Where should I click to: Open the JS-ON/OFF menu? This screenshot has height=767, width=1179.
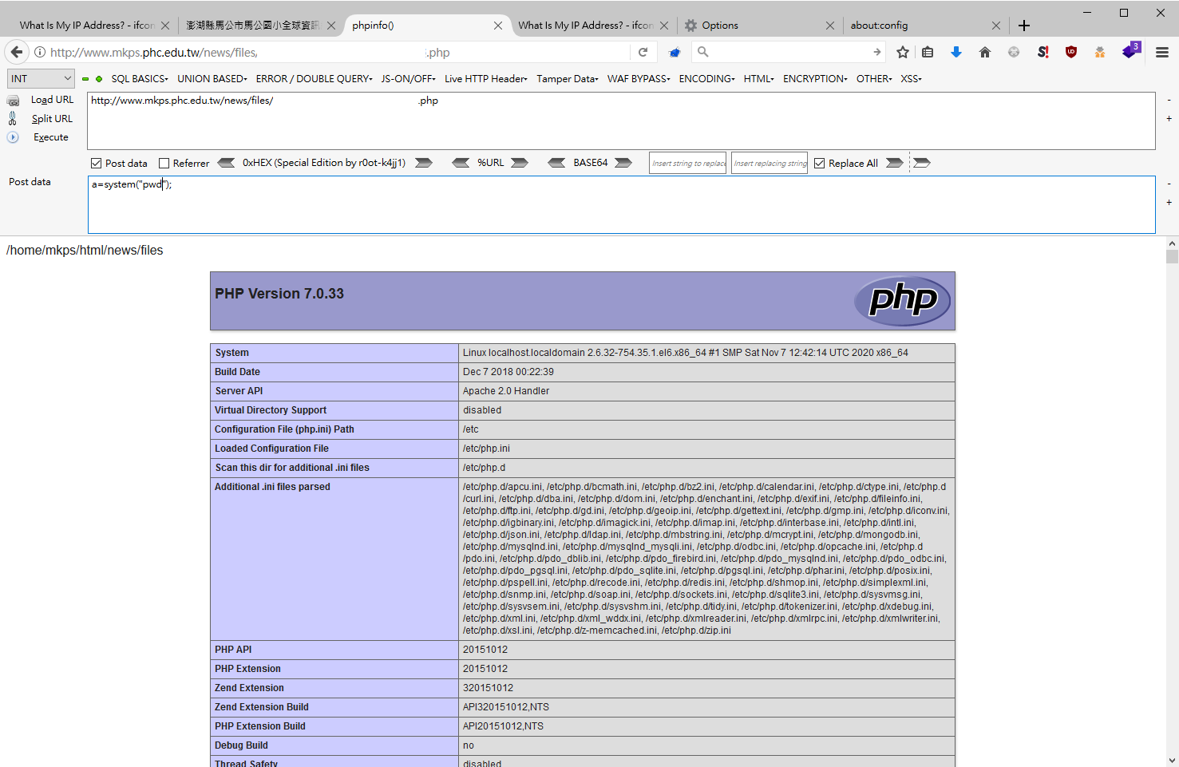(408, 79)
